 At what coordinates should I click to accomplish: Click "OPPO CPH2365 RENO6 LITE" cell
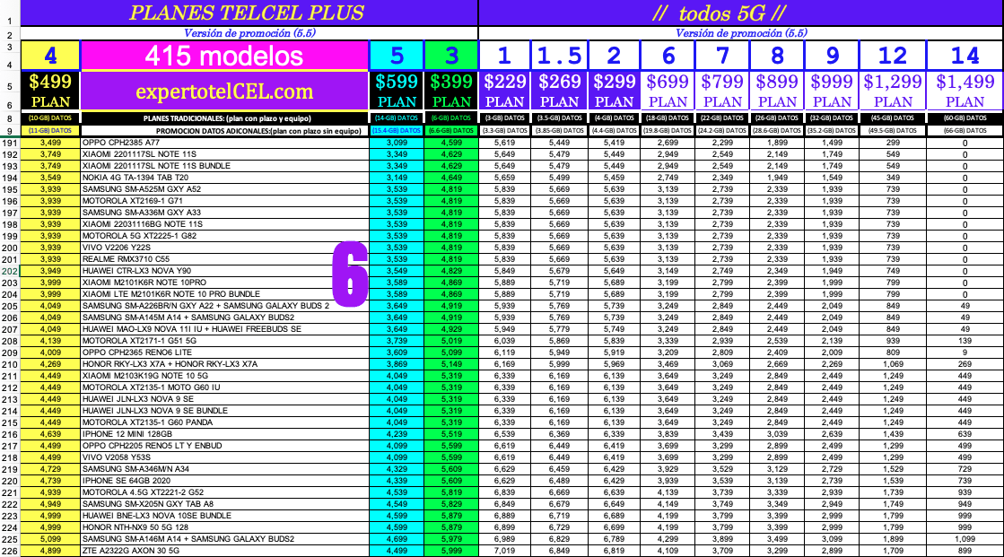224,352
